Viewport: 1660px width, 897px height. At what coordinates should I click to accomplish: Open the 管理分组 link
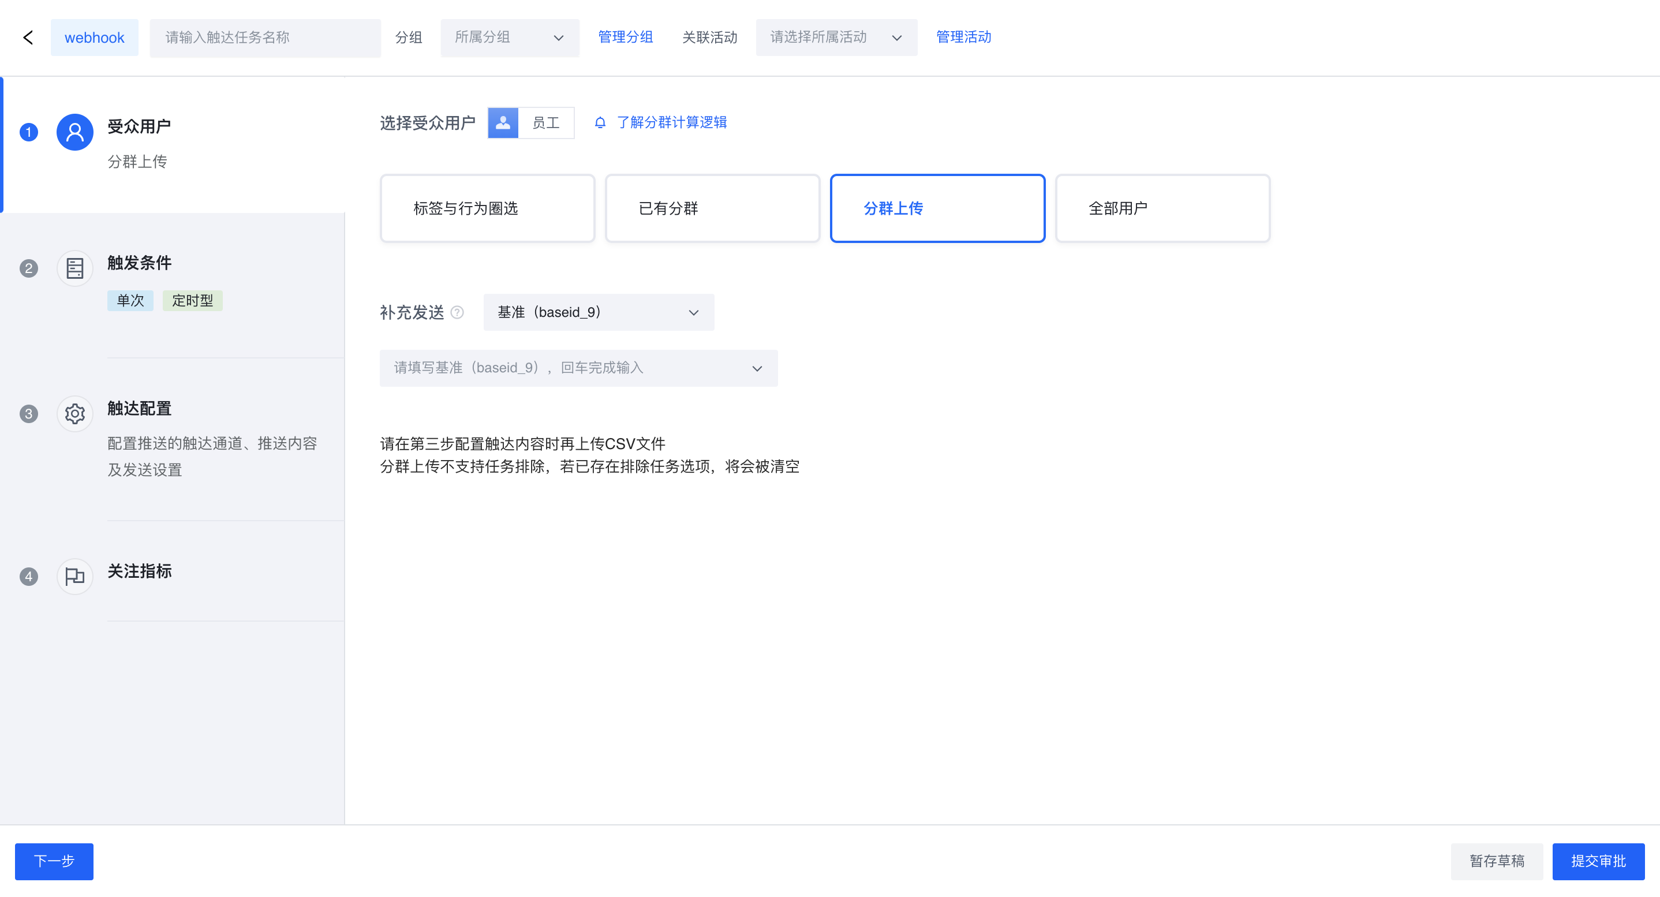click(x=625, y=38)
